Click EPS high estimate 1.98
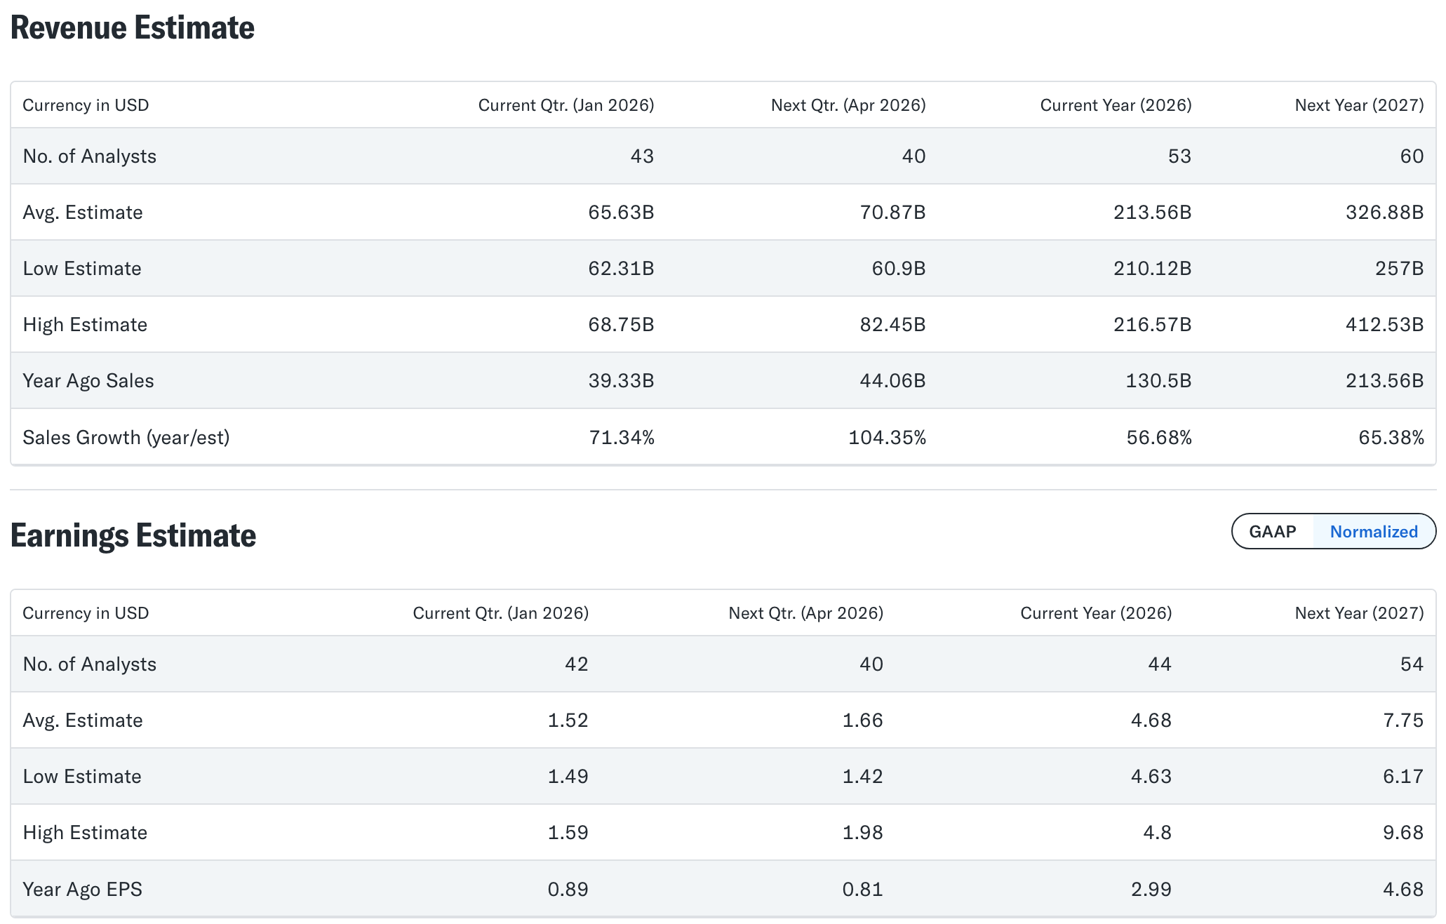The height and width of the screenshot is (924, 1446). tap(862, 832)
